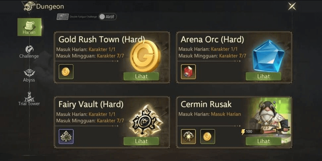
Task: Click Lihat for Gold Rush Town
Action: 141,77
